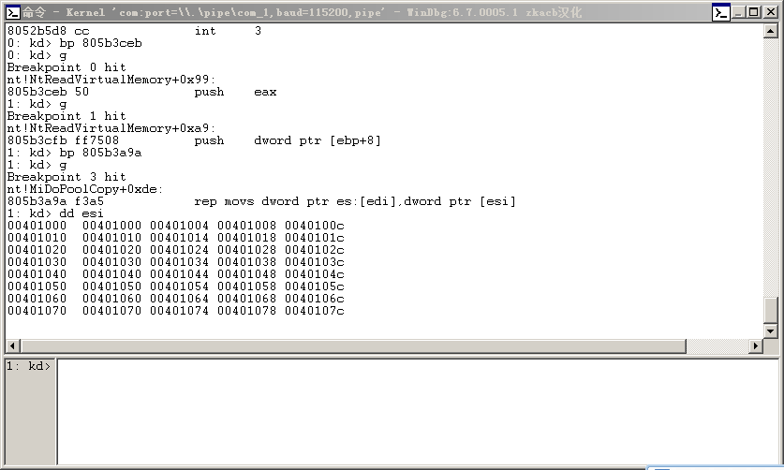Click the vertical scrollbar thumb
This screenshot has width=784, height=470.
[x=771, y=310]
